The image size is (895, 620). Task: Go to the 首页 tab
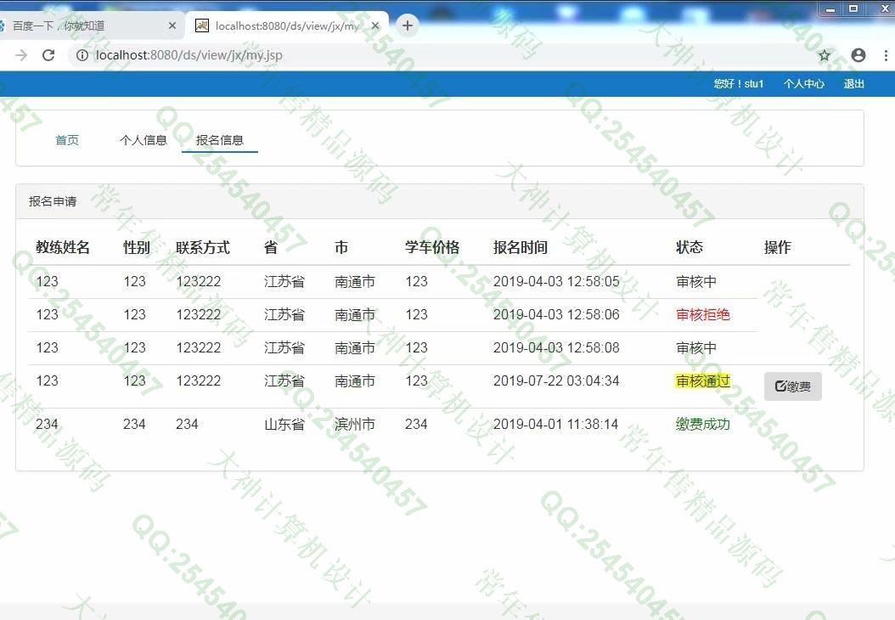point(67,140)
